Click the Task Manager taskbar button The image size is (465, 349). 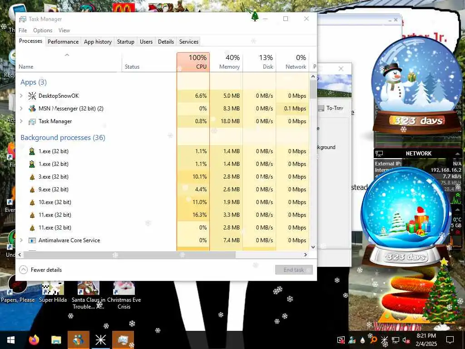pyautogui.click(x=123, y=340)
